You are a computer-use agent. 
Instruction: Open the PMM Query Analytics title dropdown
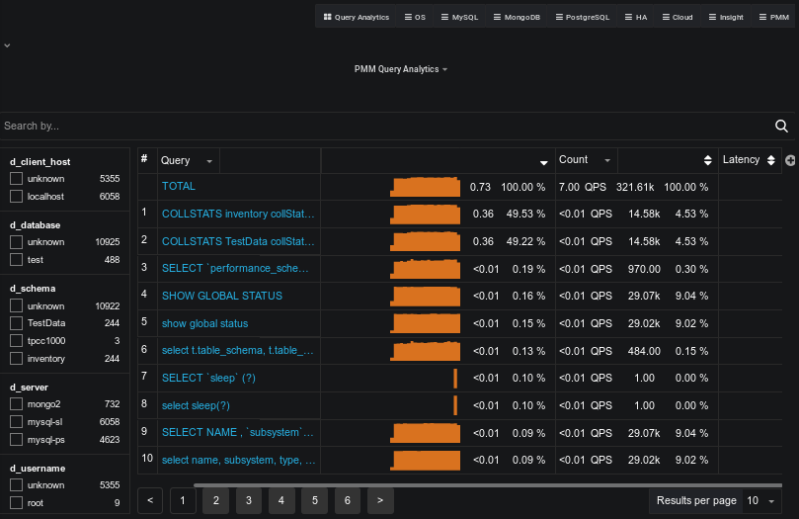(x=400, y=69)
